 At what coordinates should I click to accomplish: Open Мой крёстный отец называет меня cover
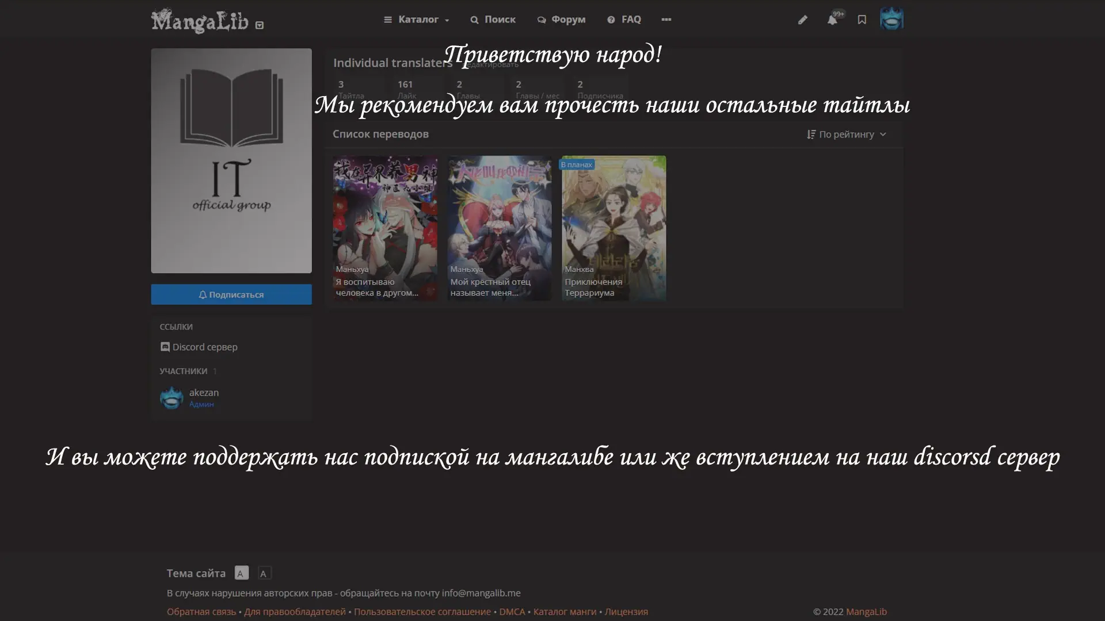click(x=499, y=228)
